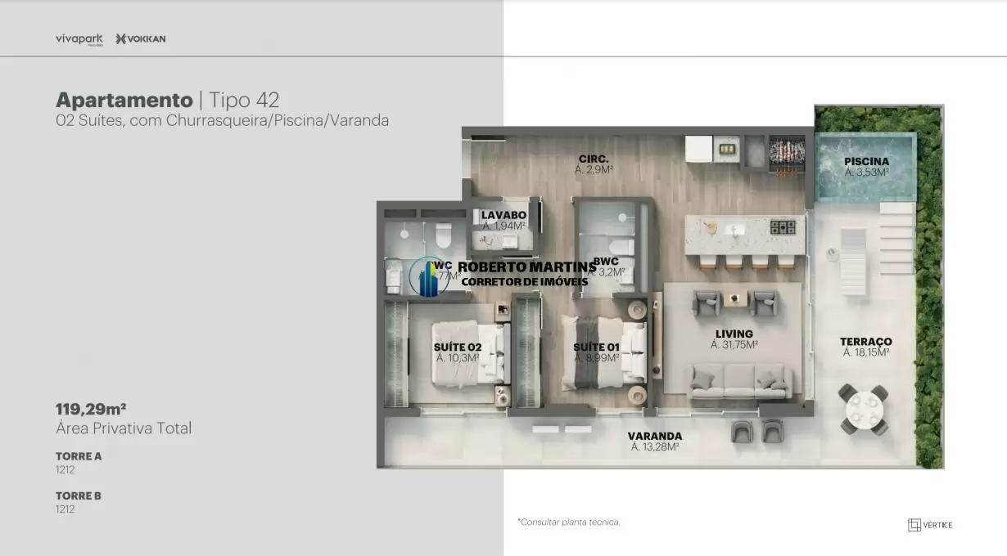The height and width of the screenshot is (556, 1007).
Task: Click the sofa in the living room
Action: (x=740, y=381)
